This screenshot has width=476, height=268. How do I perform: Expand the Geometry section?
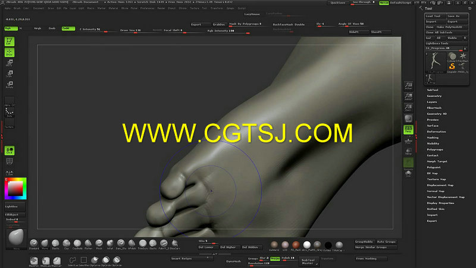pos(434,96)
